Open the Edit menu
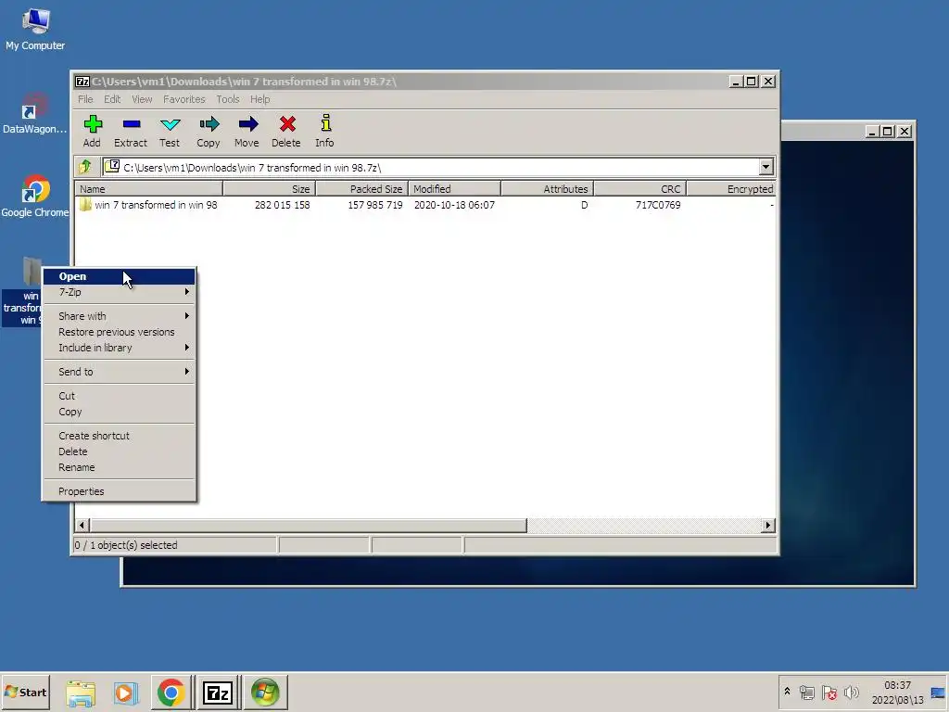This screenshot has width=949, height=712. coord(112,99)
